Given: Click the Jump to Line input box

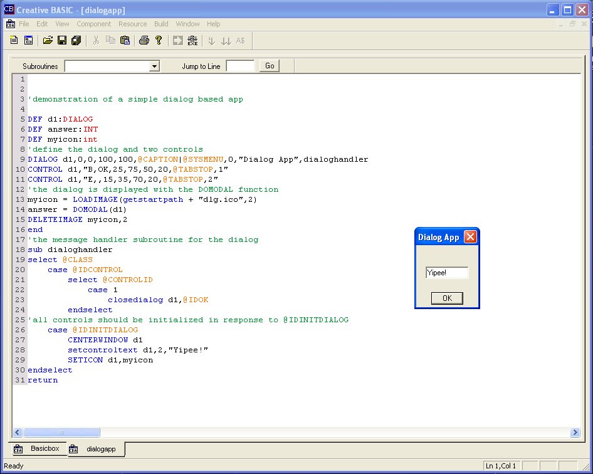Looking at the screenshot, I should point(240,66).
